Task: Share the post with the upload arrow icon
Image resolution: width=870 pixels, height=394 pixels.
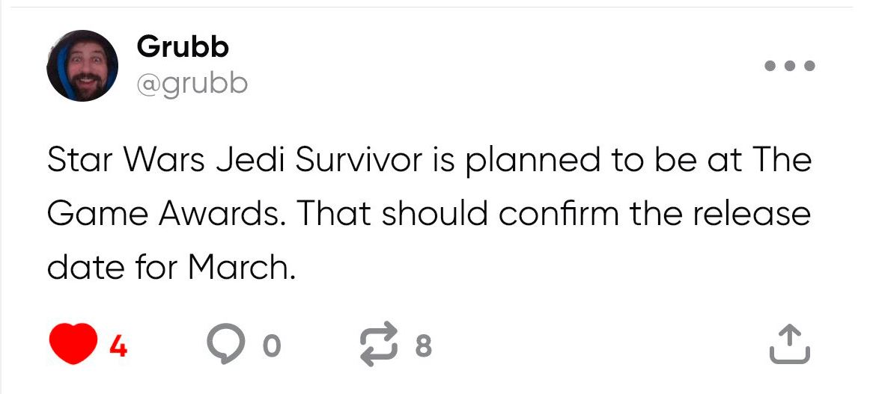Action: click(x=790, y=345)
